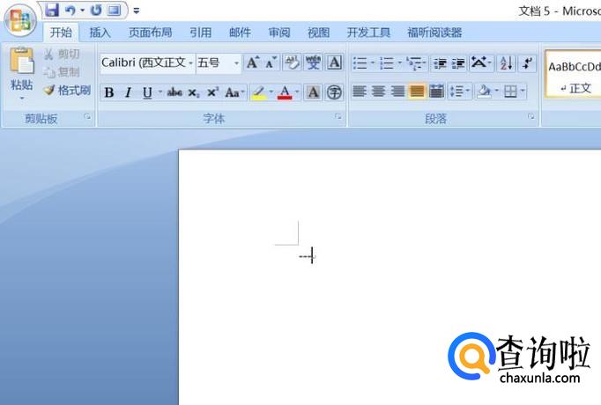
Task: Click the Office button
Action: [x=20, y=20]
